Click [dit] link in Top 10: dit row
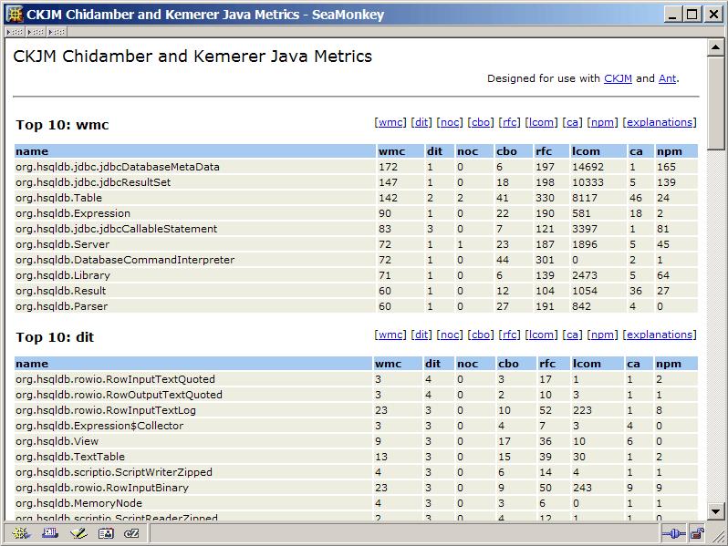Screen dimensions: 728x546 (x=421, y=335)
